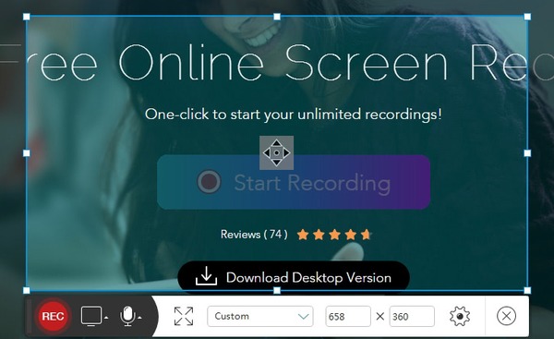This screenshot has height=339, width=554.
Task: Open the Reviews (74) link
Action: [254, 235]
